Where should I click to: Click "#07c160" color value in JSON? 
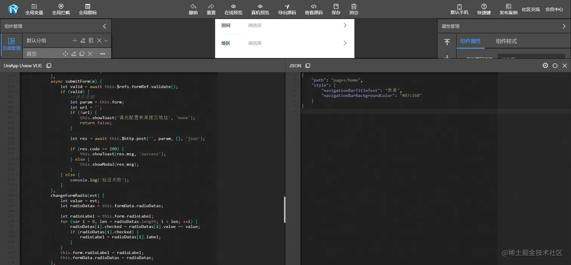click(411, 96)
